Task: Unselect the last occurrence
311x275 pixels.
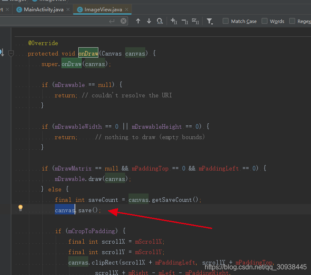Action: coord(185,21)
